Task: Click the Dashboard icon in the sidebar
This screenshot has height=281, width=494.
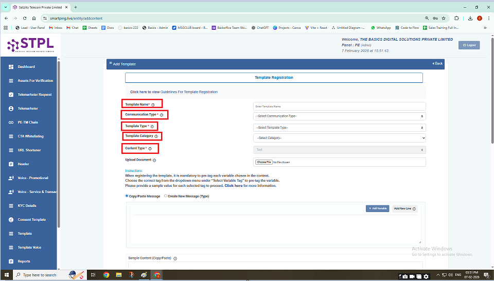Action: point(11,67)
